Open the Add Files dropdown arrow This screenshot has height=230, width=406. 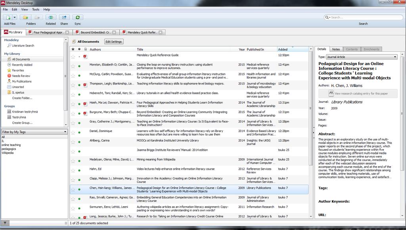[15, 17]
